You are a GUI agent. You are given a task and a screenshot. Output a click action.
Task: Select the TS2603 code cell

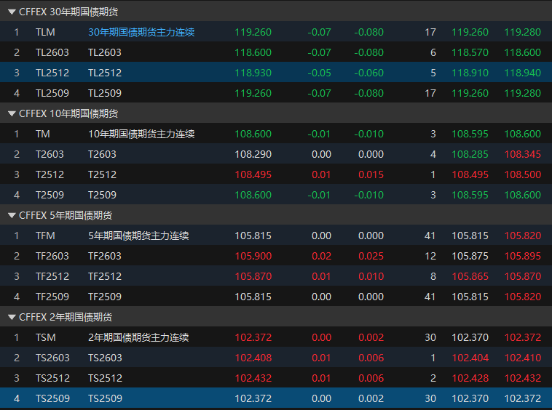[x=52, y=358]
